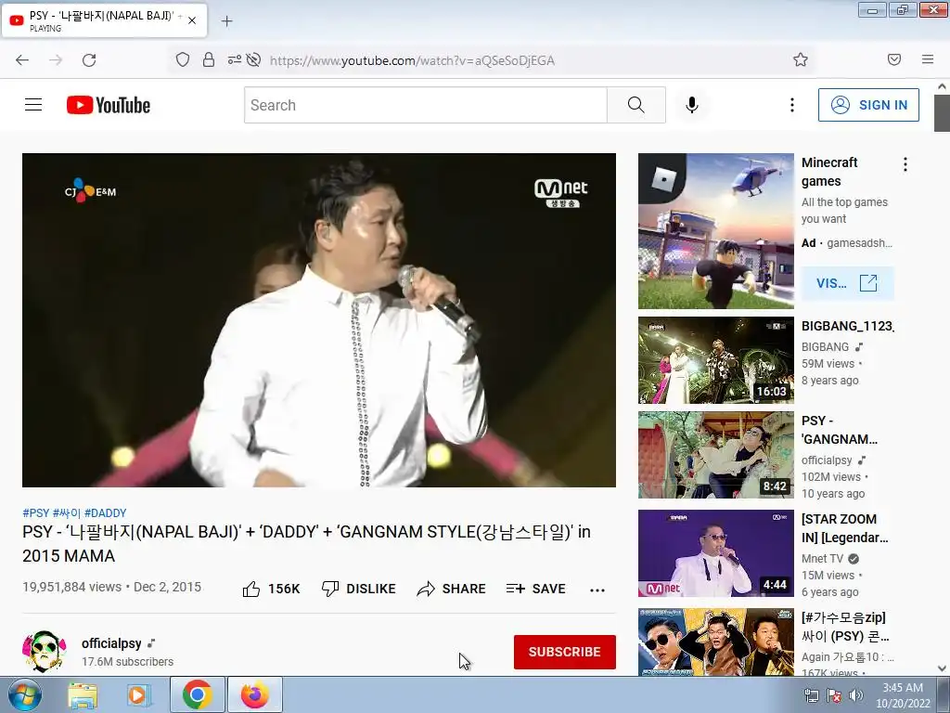Open site permissions icon in address bar
Viewport: 950px width, 713px height.
coord(235,59)
